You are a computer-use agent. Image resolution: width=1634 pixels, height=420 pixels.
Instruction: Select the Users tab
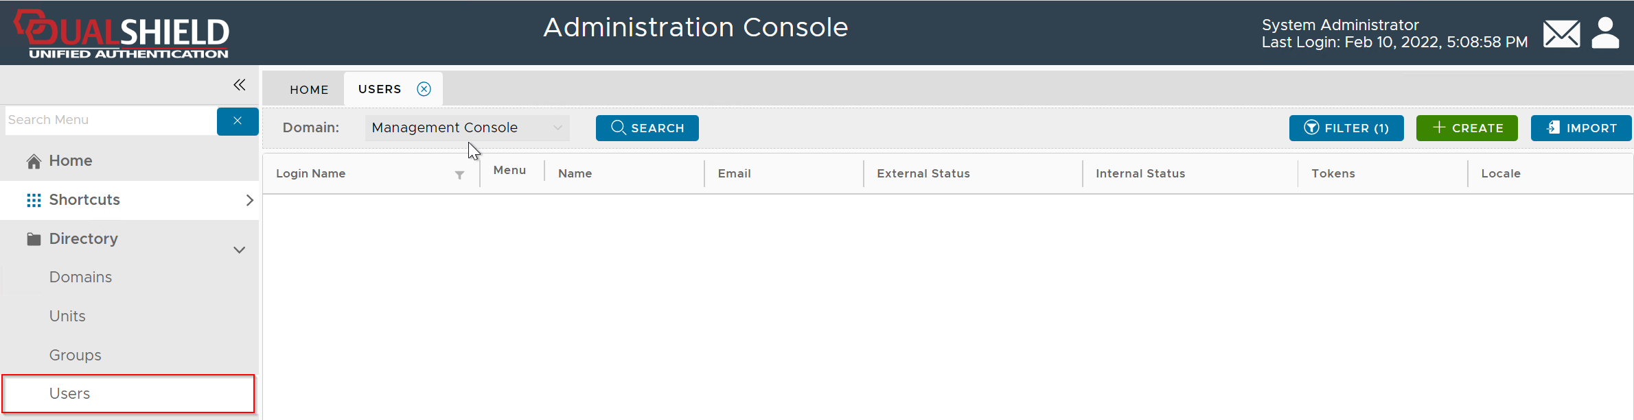pos(380,90)
